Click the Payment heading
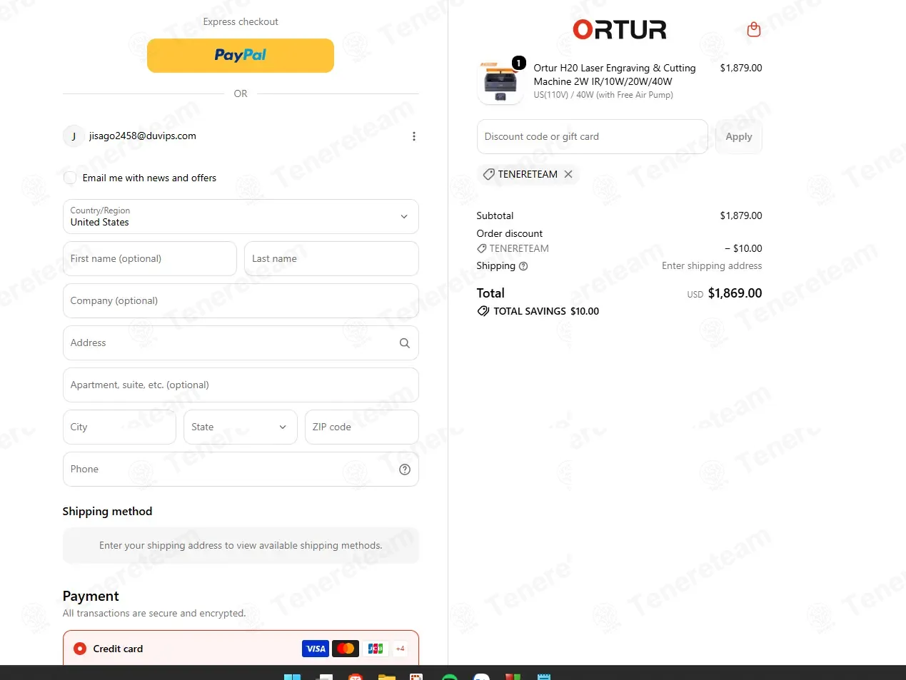Image resolution: width=906 pixels, height=680 pixels. pos(91,596)
